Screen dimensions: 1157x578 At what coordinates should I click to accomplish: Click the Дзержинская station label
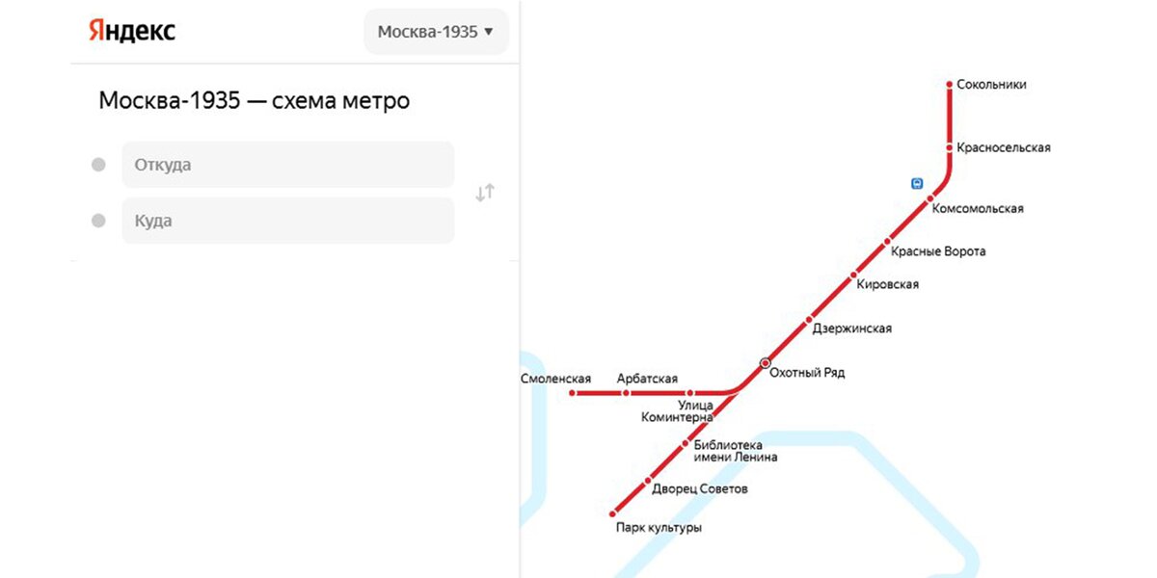(851, 328)
